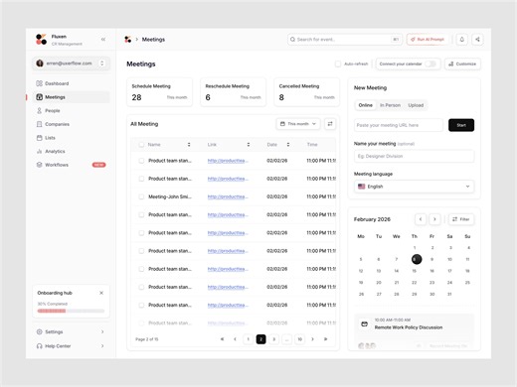The width and height of the screenshot is (517, 387).
Task: Check the sixth row's checkbox
Action: 141,251
